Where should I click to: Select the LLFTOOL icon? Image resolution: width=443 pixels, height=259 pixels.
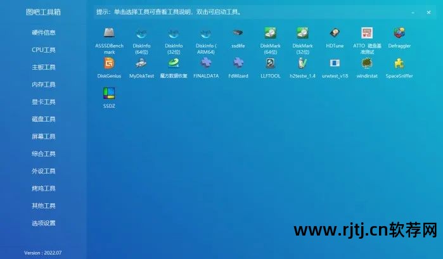pyautogui.click(x=271, y=63)
